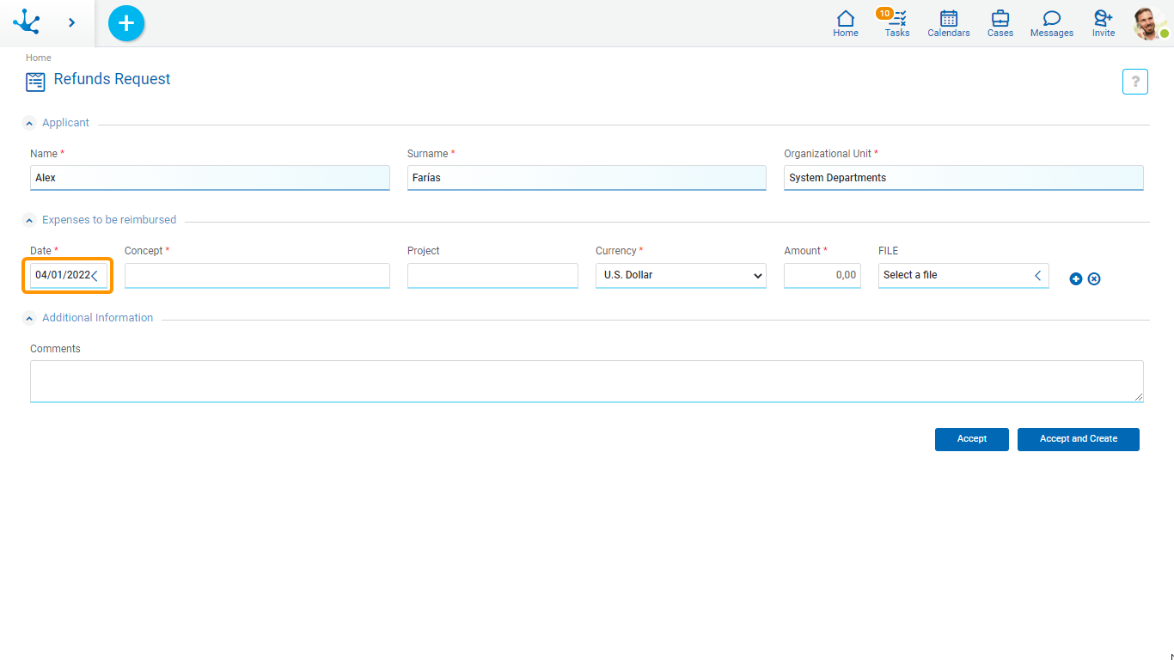Click into the Concept input field
The image size is (1174, 660).
(x=257, y=276)
